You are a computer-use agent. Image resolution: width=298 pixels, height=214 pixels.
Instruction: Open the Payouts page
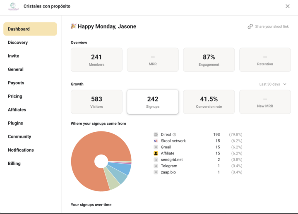(30, 83)
